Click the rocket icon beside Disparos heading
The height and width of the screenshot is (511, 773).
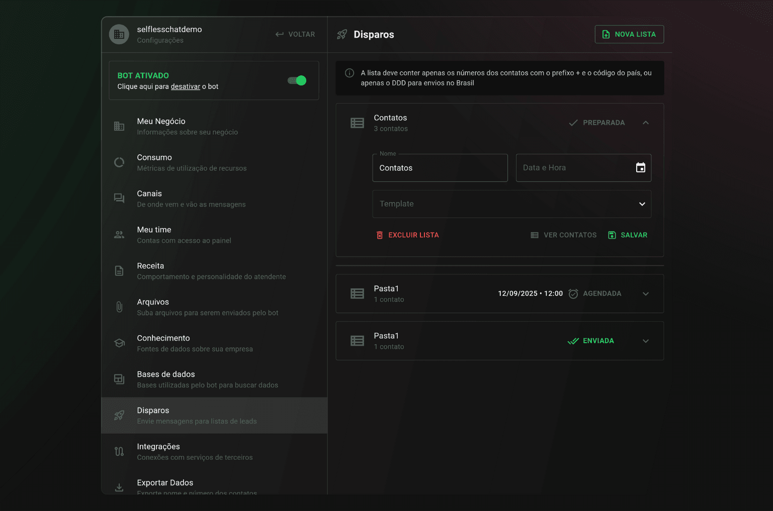342,34
